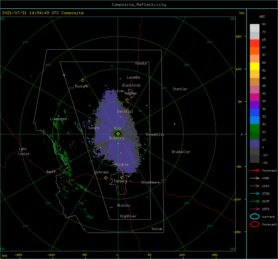The image size is (278, 259).
Task: Click the Okotoks town label
Action: tap(124, 205)
